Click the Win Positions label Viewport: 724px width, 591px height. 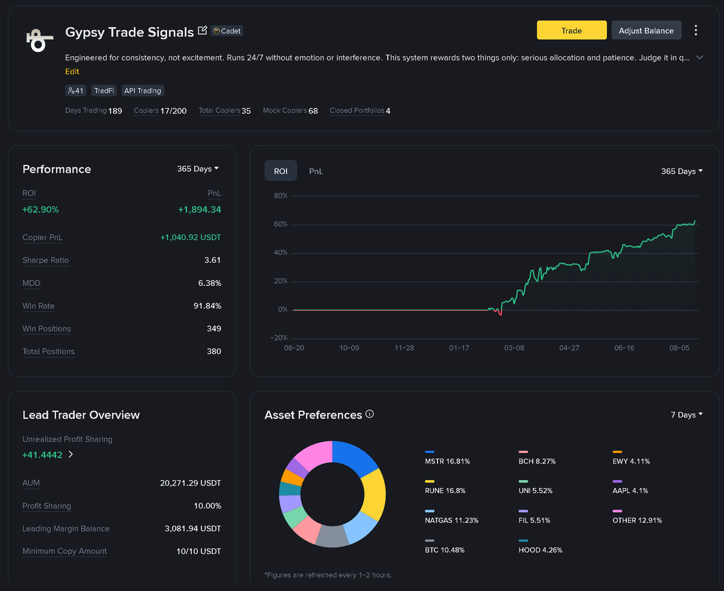tap(46, 329)
